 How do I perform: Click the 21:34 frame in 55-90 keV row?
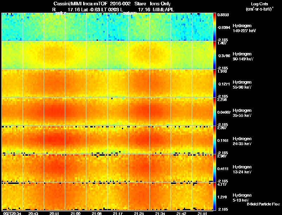coord(160,83)
